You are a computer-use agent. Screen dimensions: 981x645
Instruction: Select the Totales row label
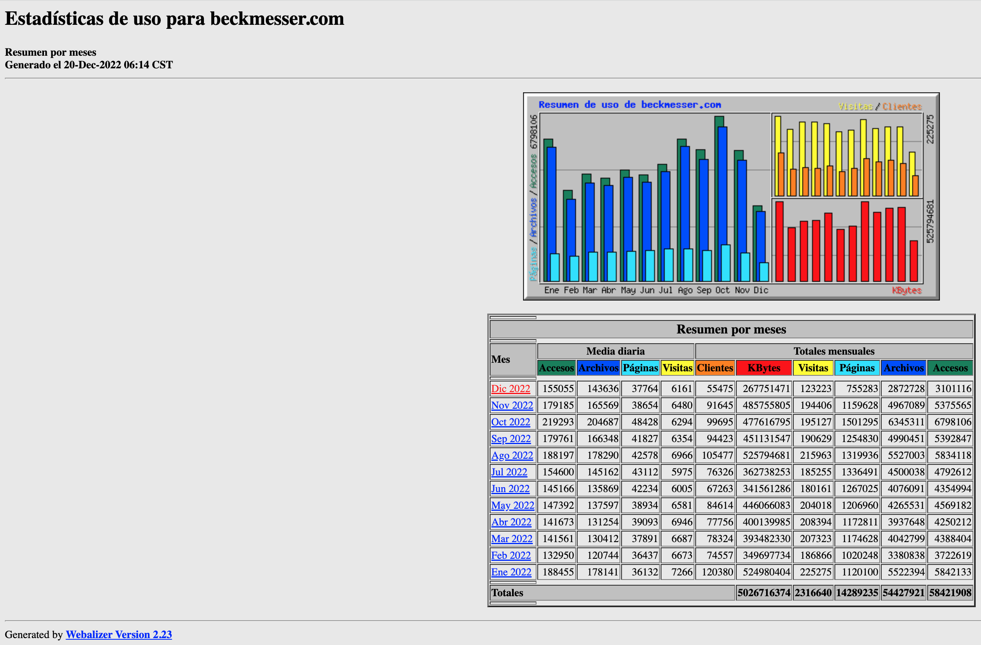pos(507,593)
